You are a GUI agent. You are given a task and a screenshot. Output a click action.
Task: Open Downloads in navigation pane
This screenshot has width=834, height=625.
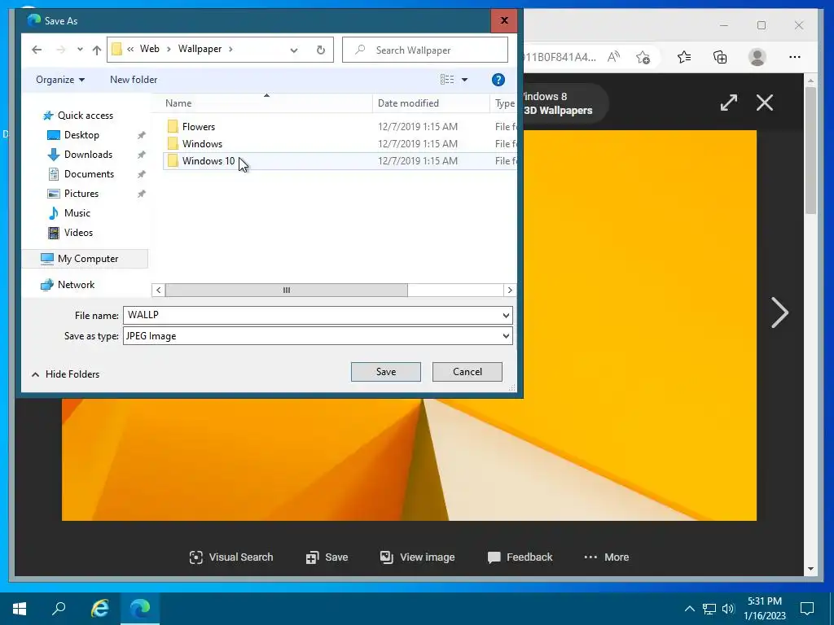click(x=88, y=155)
